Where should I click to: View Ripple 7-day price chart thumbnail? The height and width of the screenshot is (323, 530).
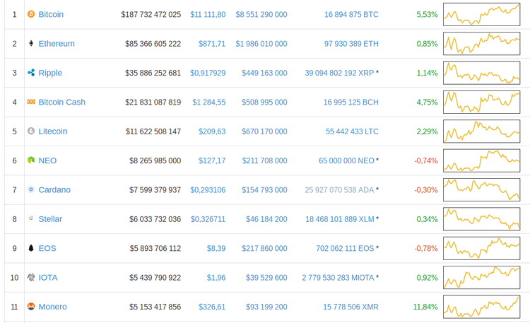coord(482,73)
